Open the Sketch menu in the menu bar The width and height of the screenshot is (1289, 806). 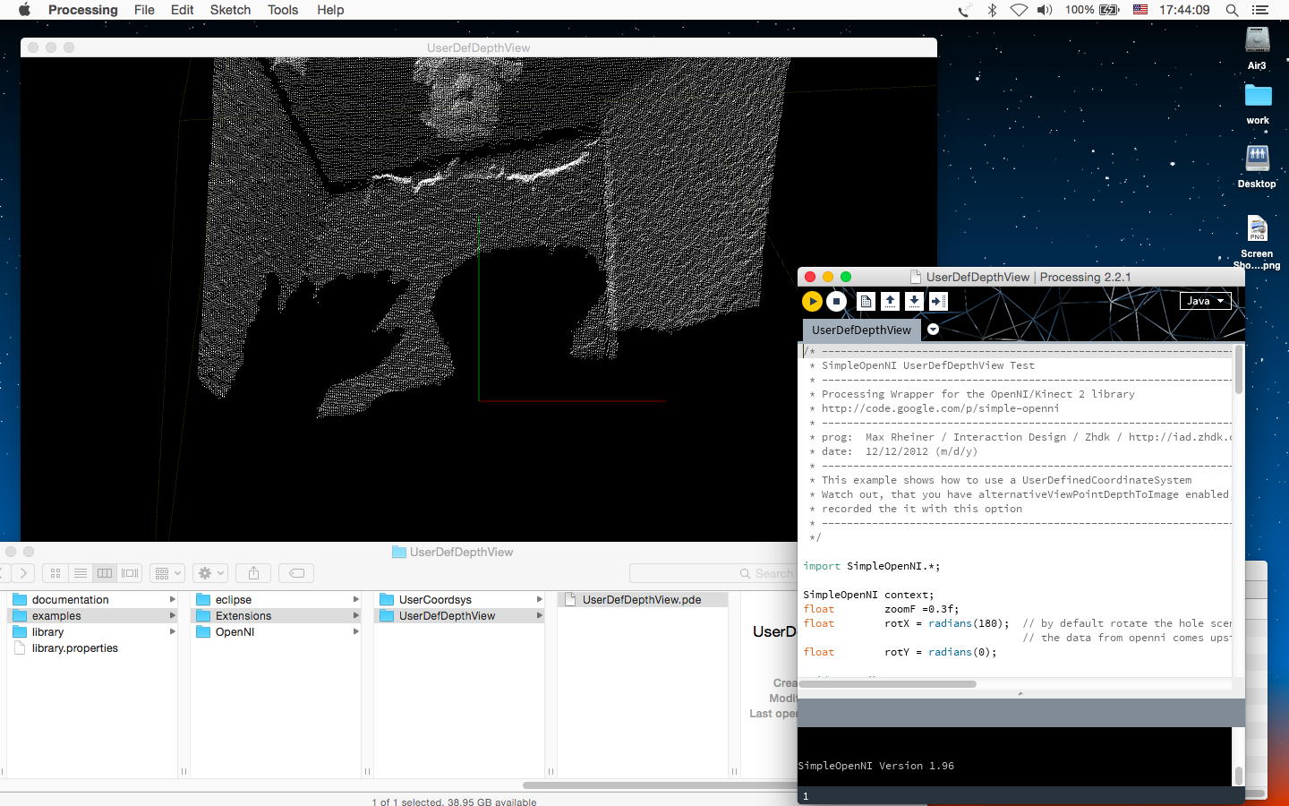click(x=230, y=10)
